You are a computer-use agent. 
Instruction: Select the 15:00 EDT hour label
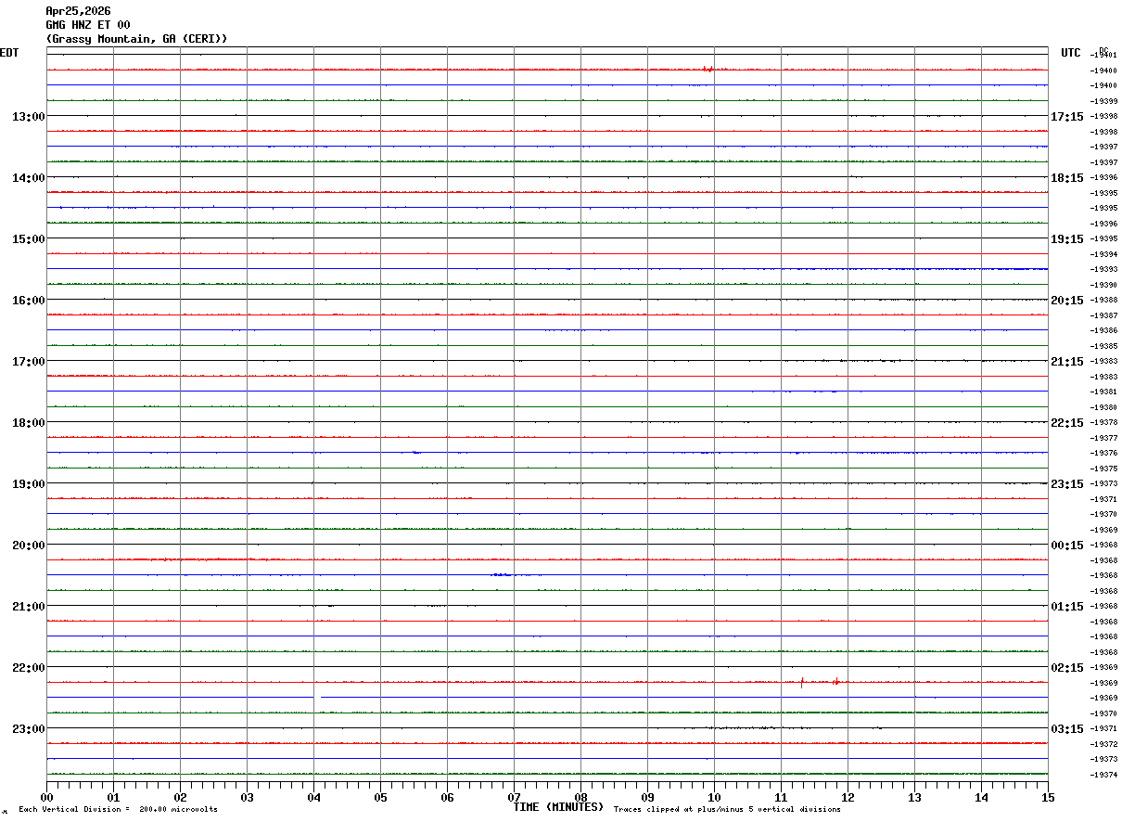[x=28, y=238]
